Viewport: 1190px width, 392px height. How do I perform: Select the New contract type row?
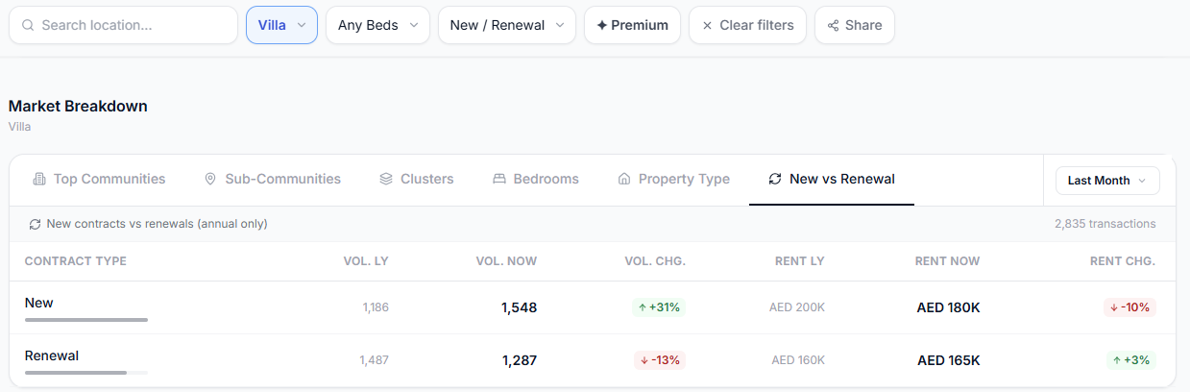(x=593, y=307)
